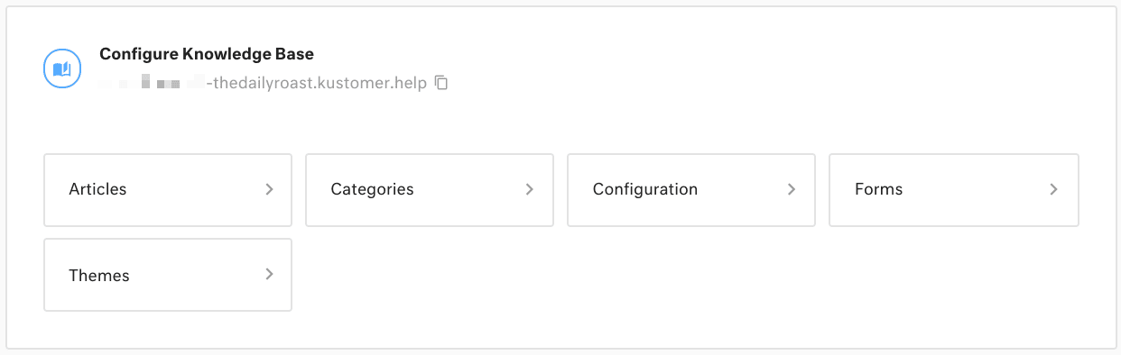This screenshot has height=355, width=1121.
Task: Click the Themes card arrow icon
Action: (x=269, y=275)
